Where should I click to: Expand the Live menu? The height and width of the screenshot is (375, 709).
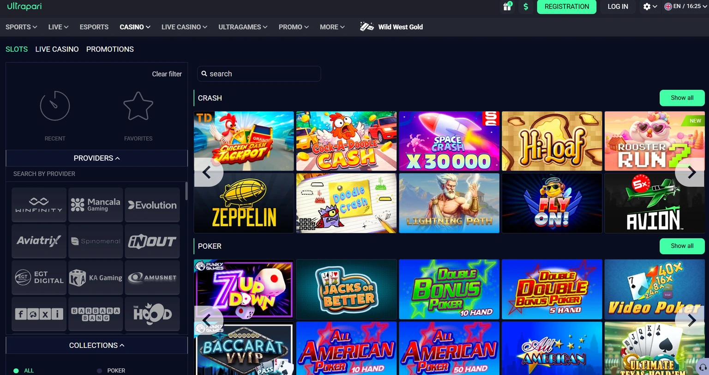(x=58, y=27)
